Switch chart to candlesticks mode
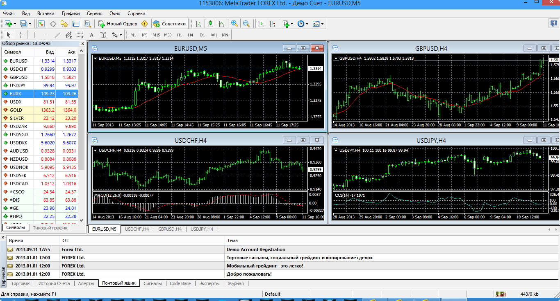560x301 pixels. pyautogui.click(x=210, y=24)
